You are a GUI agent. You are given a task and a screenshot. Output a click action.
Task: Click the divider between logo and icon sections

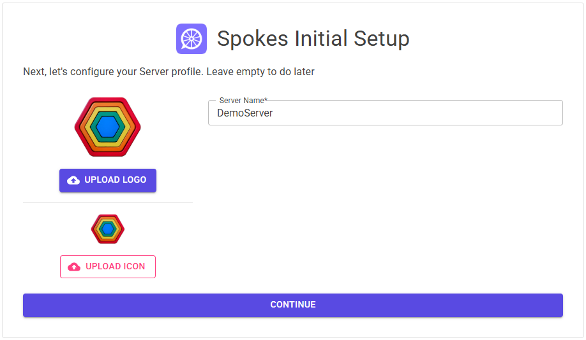[108, 203]
